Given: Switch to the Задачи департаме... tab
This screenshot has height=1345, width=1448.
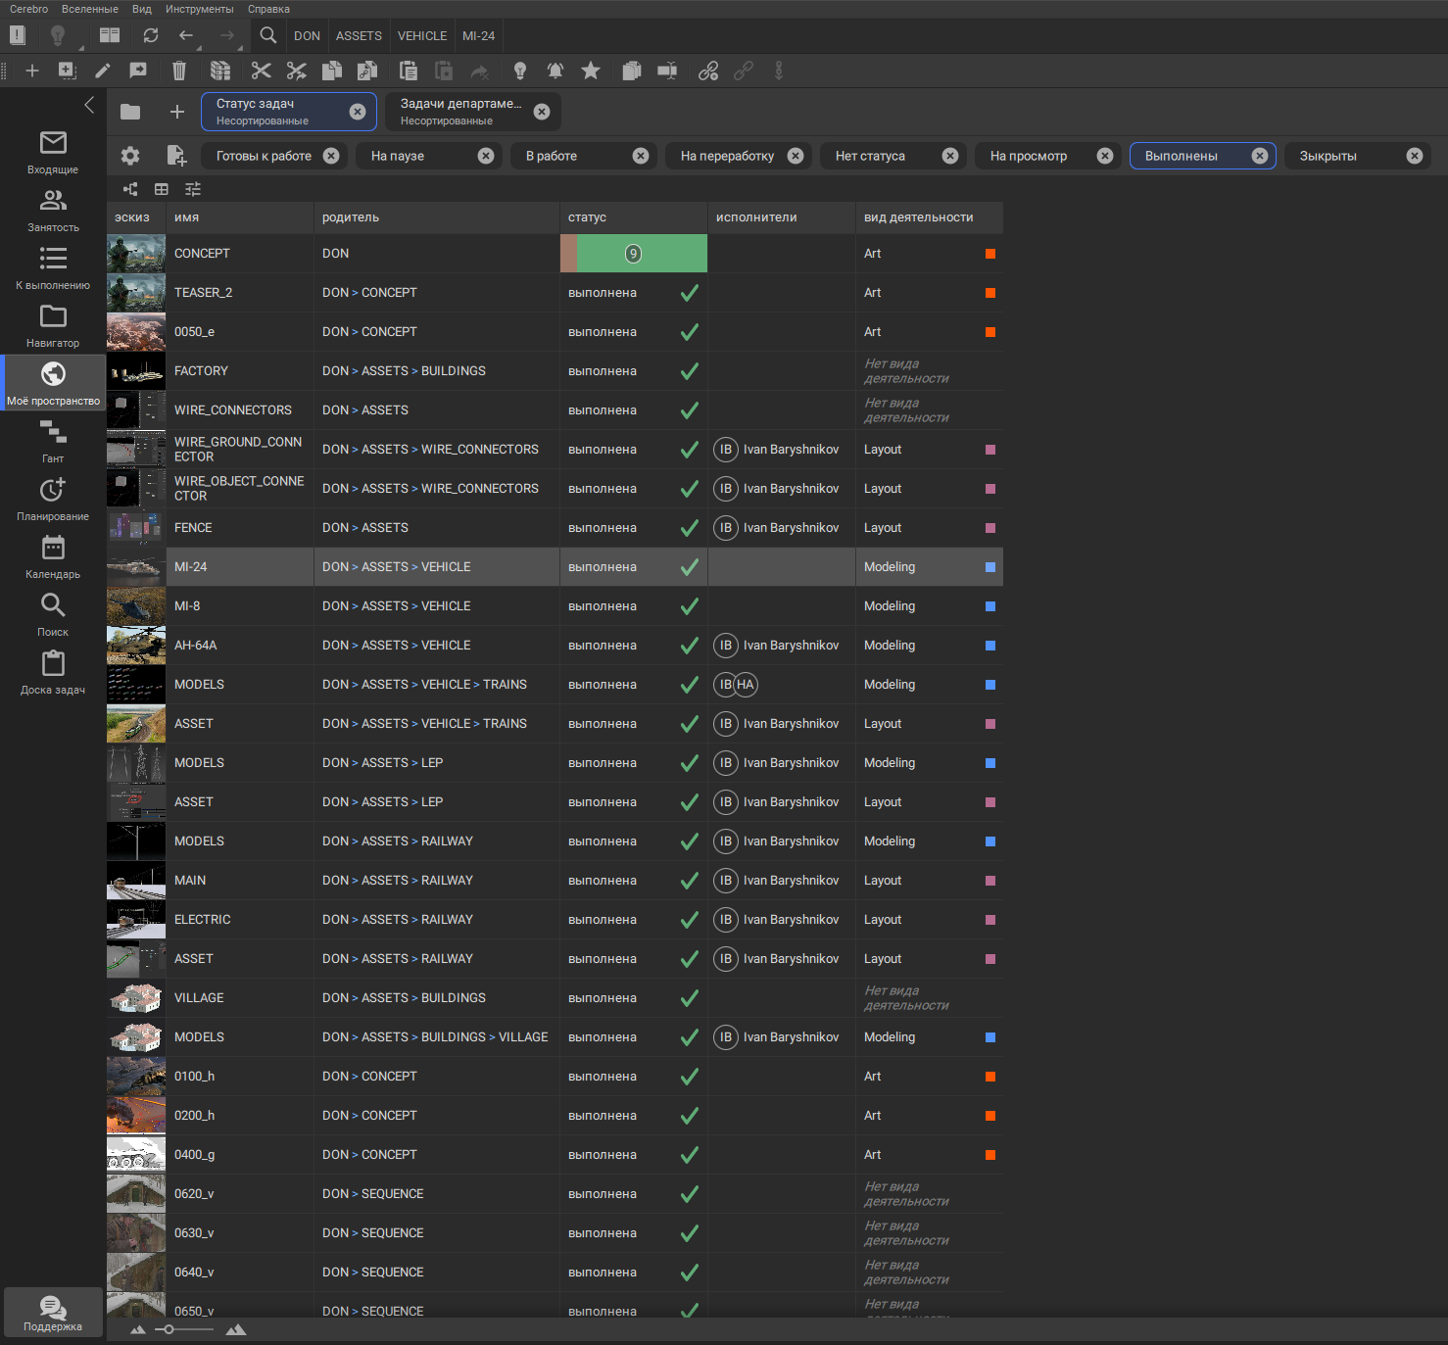Looking at the screenshot, I should 460,112.
